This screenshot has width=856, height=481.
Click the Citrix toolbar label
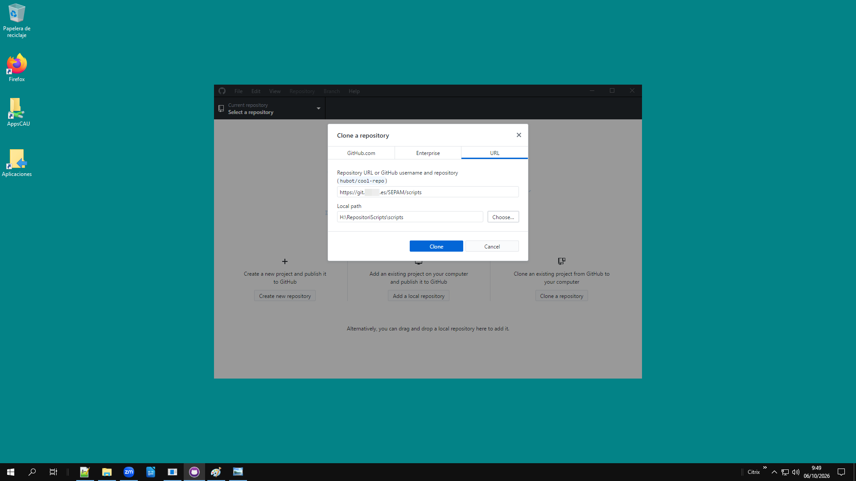753,472
